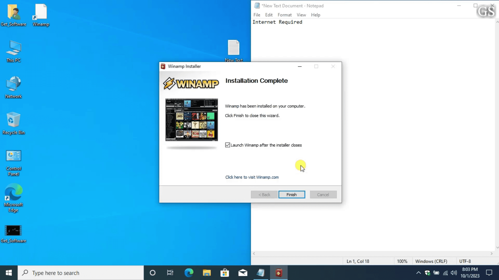This screenshot has width=499, height=280.
Task: Switch to Notepad via its taskbar icon
Action: click(x=261, y=273)
